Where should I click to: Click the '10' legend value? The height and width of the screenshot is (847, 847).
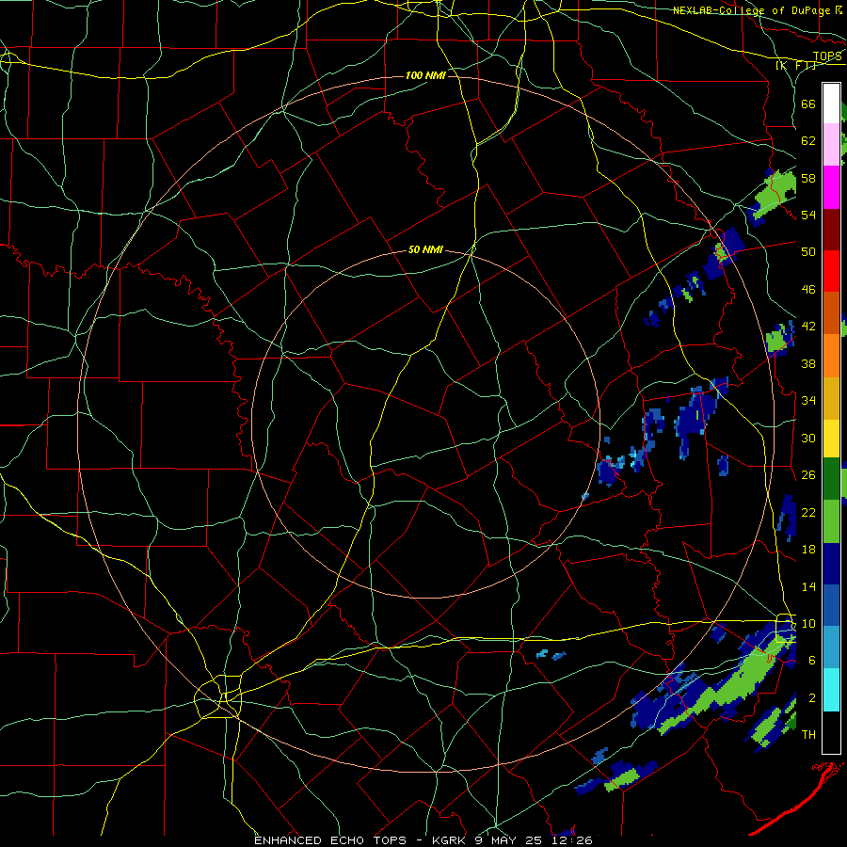pos(808,623)
